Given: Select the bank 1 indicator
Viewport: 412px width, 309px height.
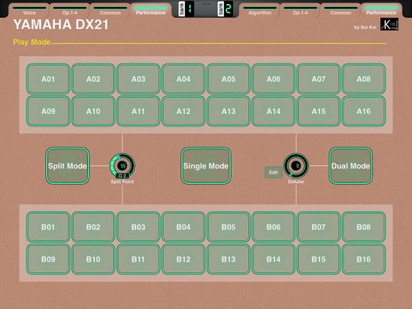Looking at the screenshot, I should (x=186, y=9).
